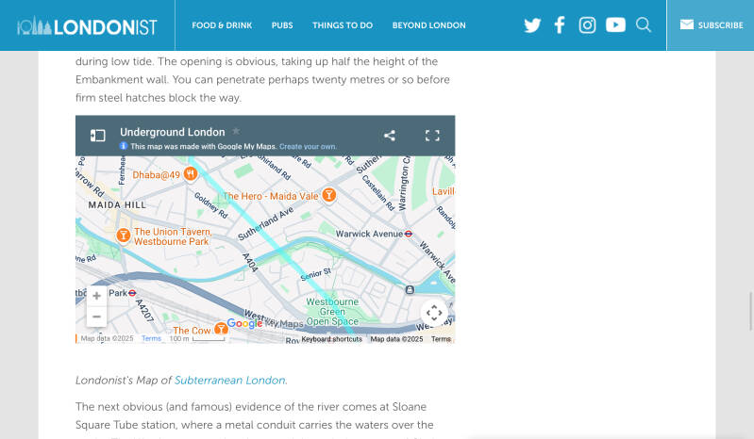Viewport: 754px width, 439px height.
Task: Follow the 'Create your own' link
Action: pos(308,146)
